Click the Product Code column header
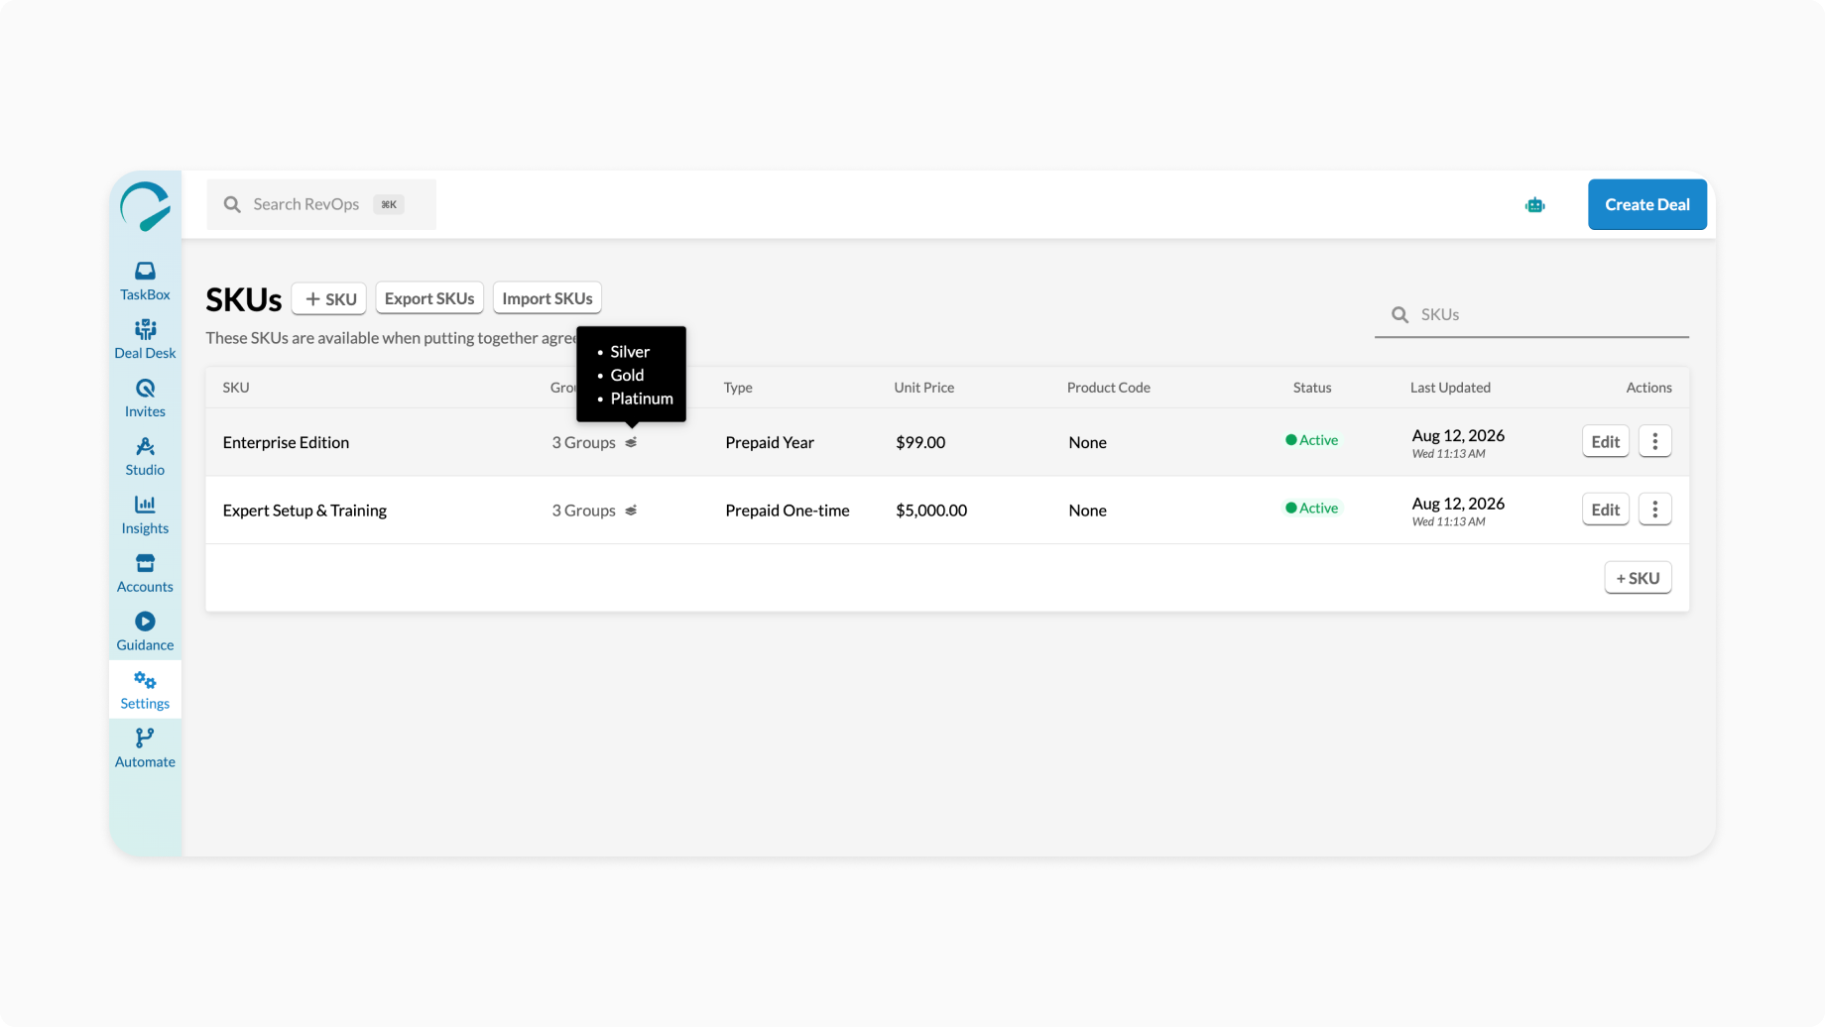 click(1109, 388)
